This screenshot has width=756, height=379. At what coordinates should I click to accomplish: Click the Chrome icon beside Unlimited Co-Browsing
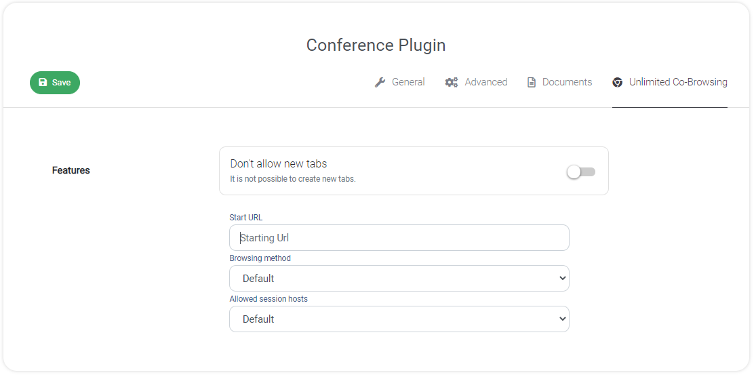[x=617, y=83]
